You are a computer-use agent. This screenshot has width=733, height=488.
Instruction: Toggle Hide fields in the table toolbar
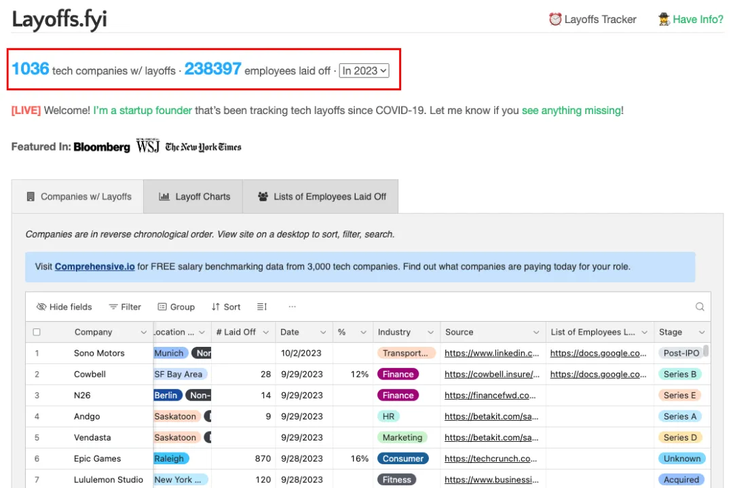click(x=64, y=307)
